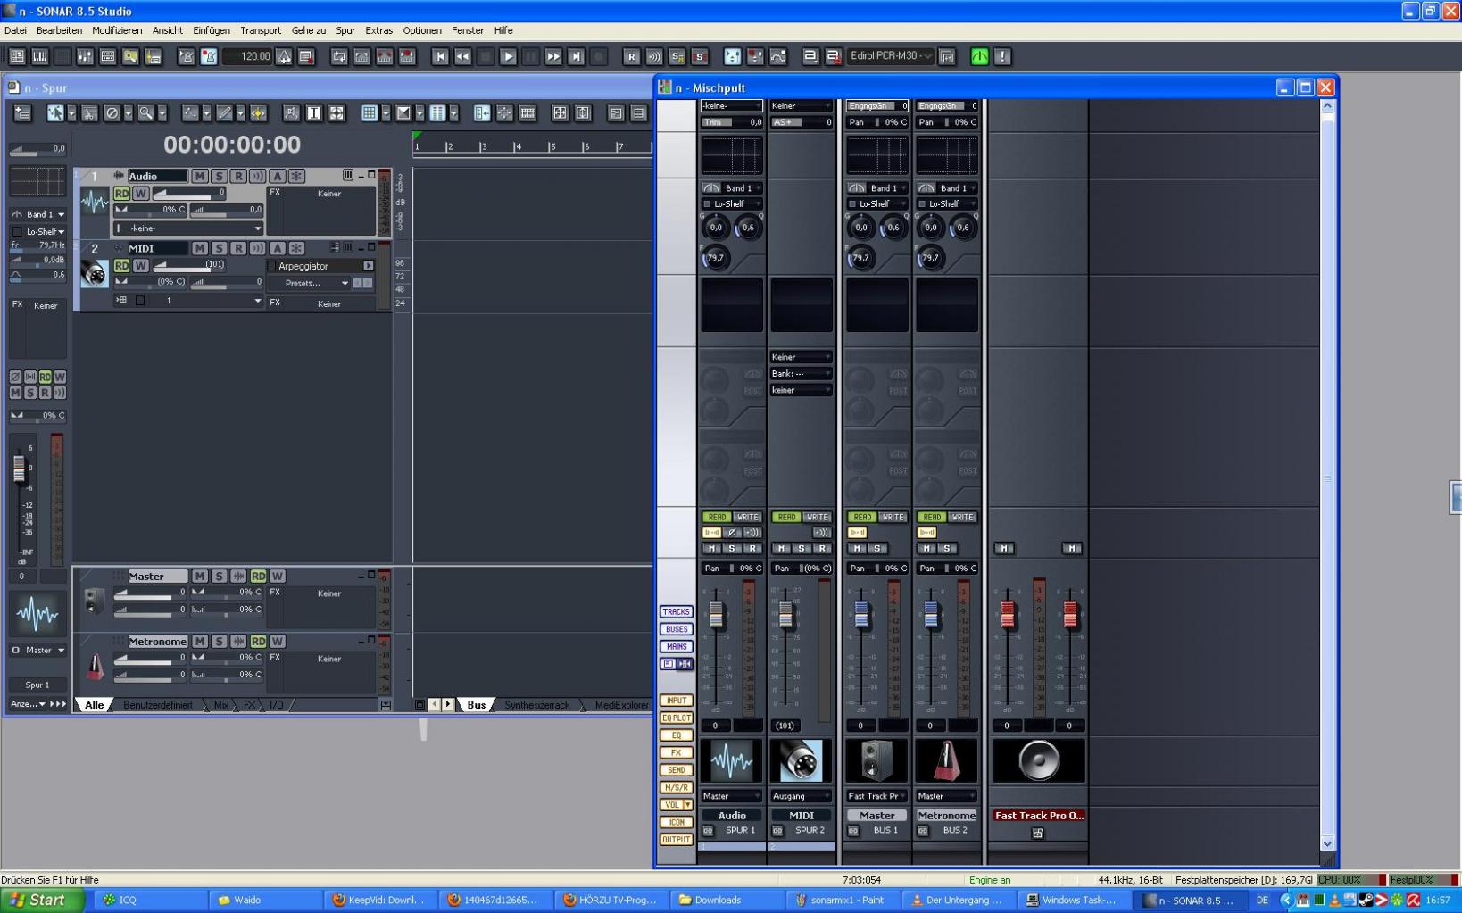Open the Ausgang output dropdown of MIDI strip
This screenshot has width=1462, height=913.
click(x=801, y=796)
